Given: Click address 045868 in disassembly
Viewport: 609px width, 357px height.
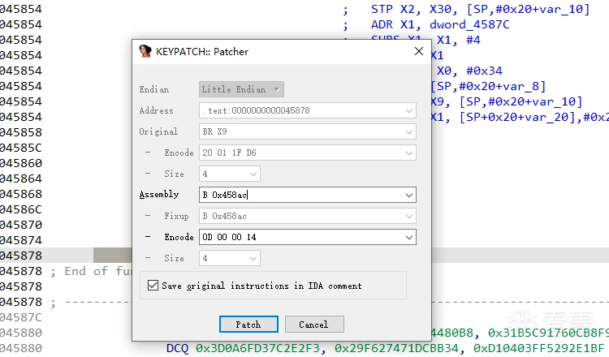Looking at the screenshot, I should tap(21, 194).
